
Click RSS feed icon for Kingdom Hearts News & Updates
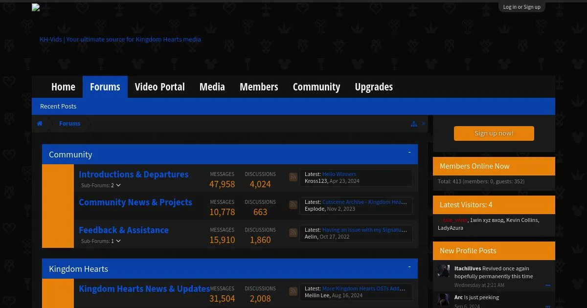[293, 291]
